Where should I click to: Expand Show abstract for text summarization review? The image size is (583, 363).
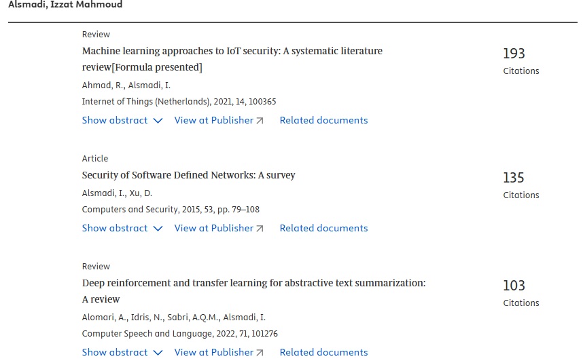click(115, 352)
